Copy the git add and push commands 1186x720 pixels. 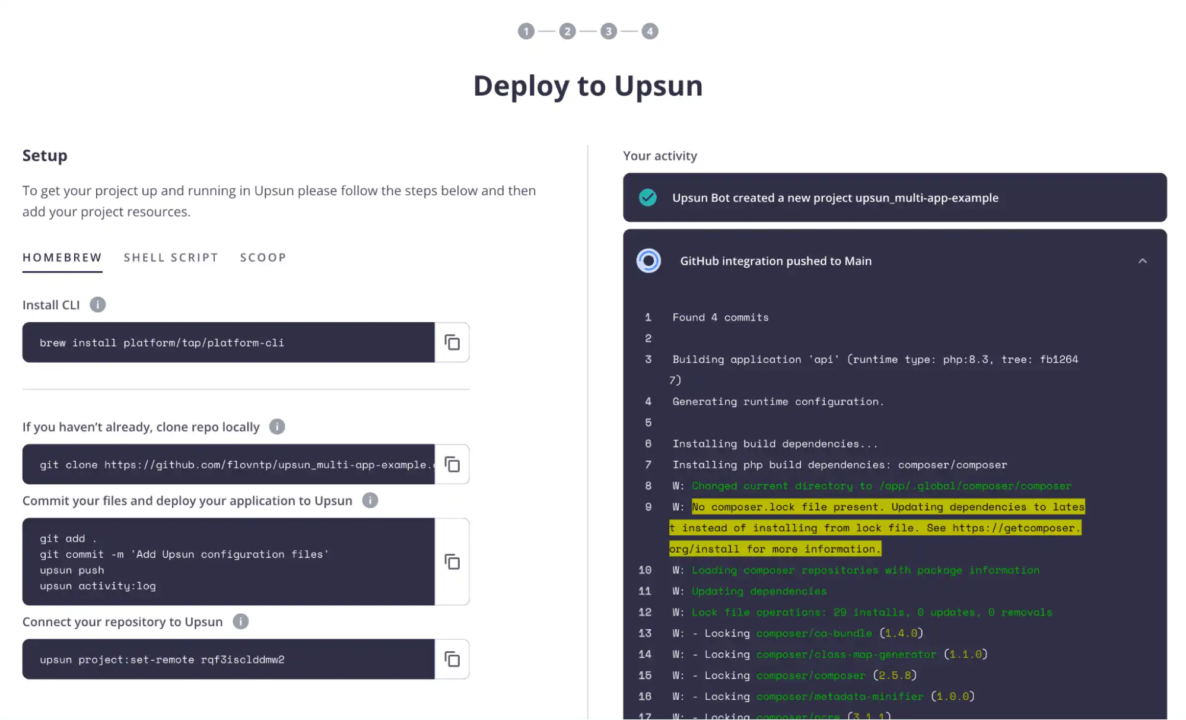pyautogui.click(x=452, y=562)
